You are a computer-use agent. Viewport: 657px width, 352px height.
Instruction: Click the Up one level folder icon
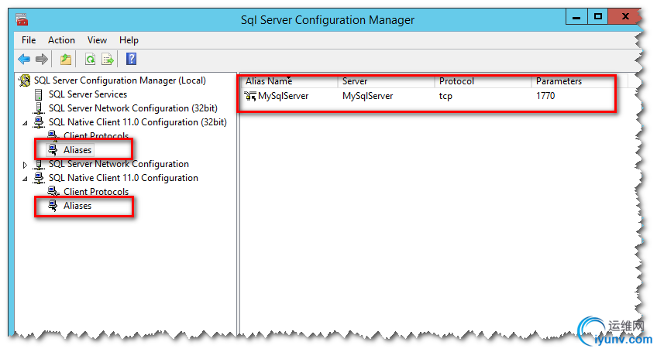65,60
